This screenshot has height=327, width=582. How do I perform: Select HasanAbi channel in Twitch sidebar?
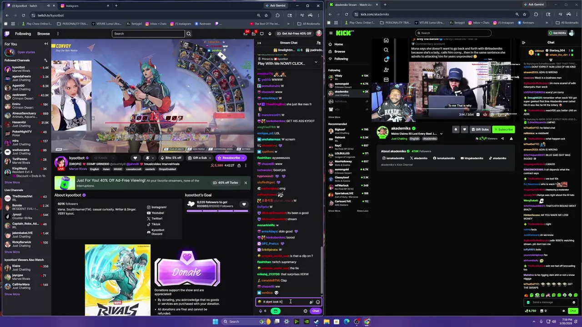point(26,124)
